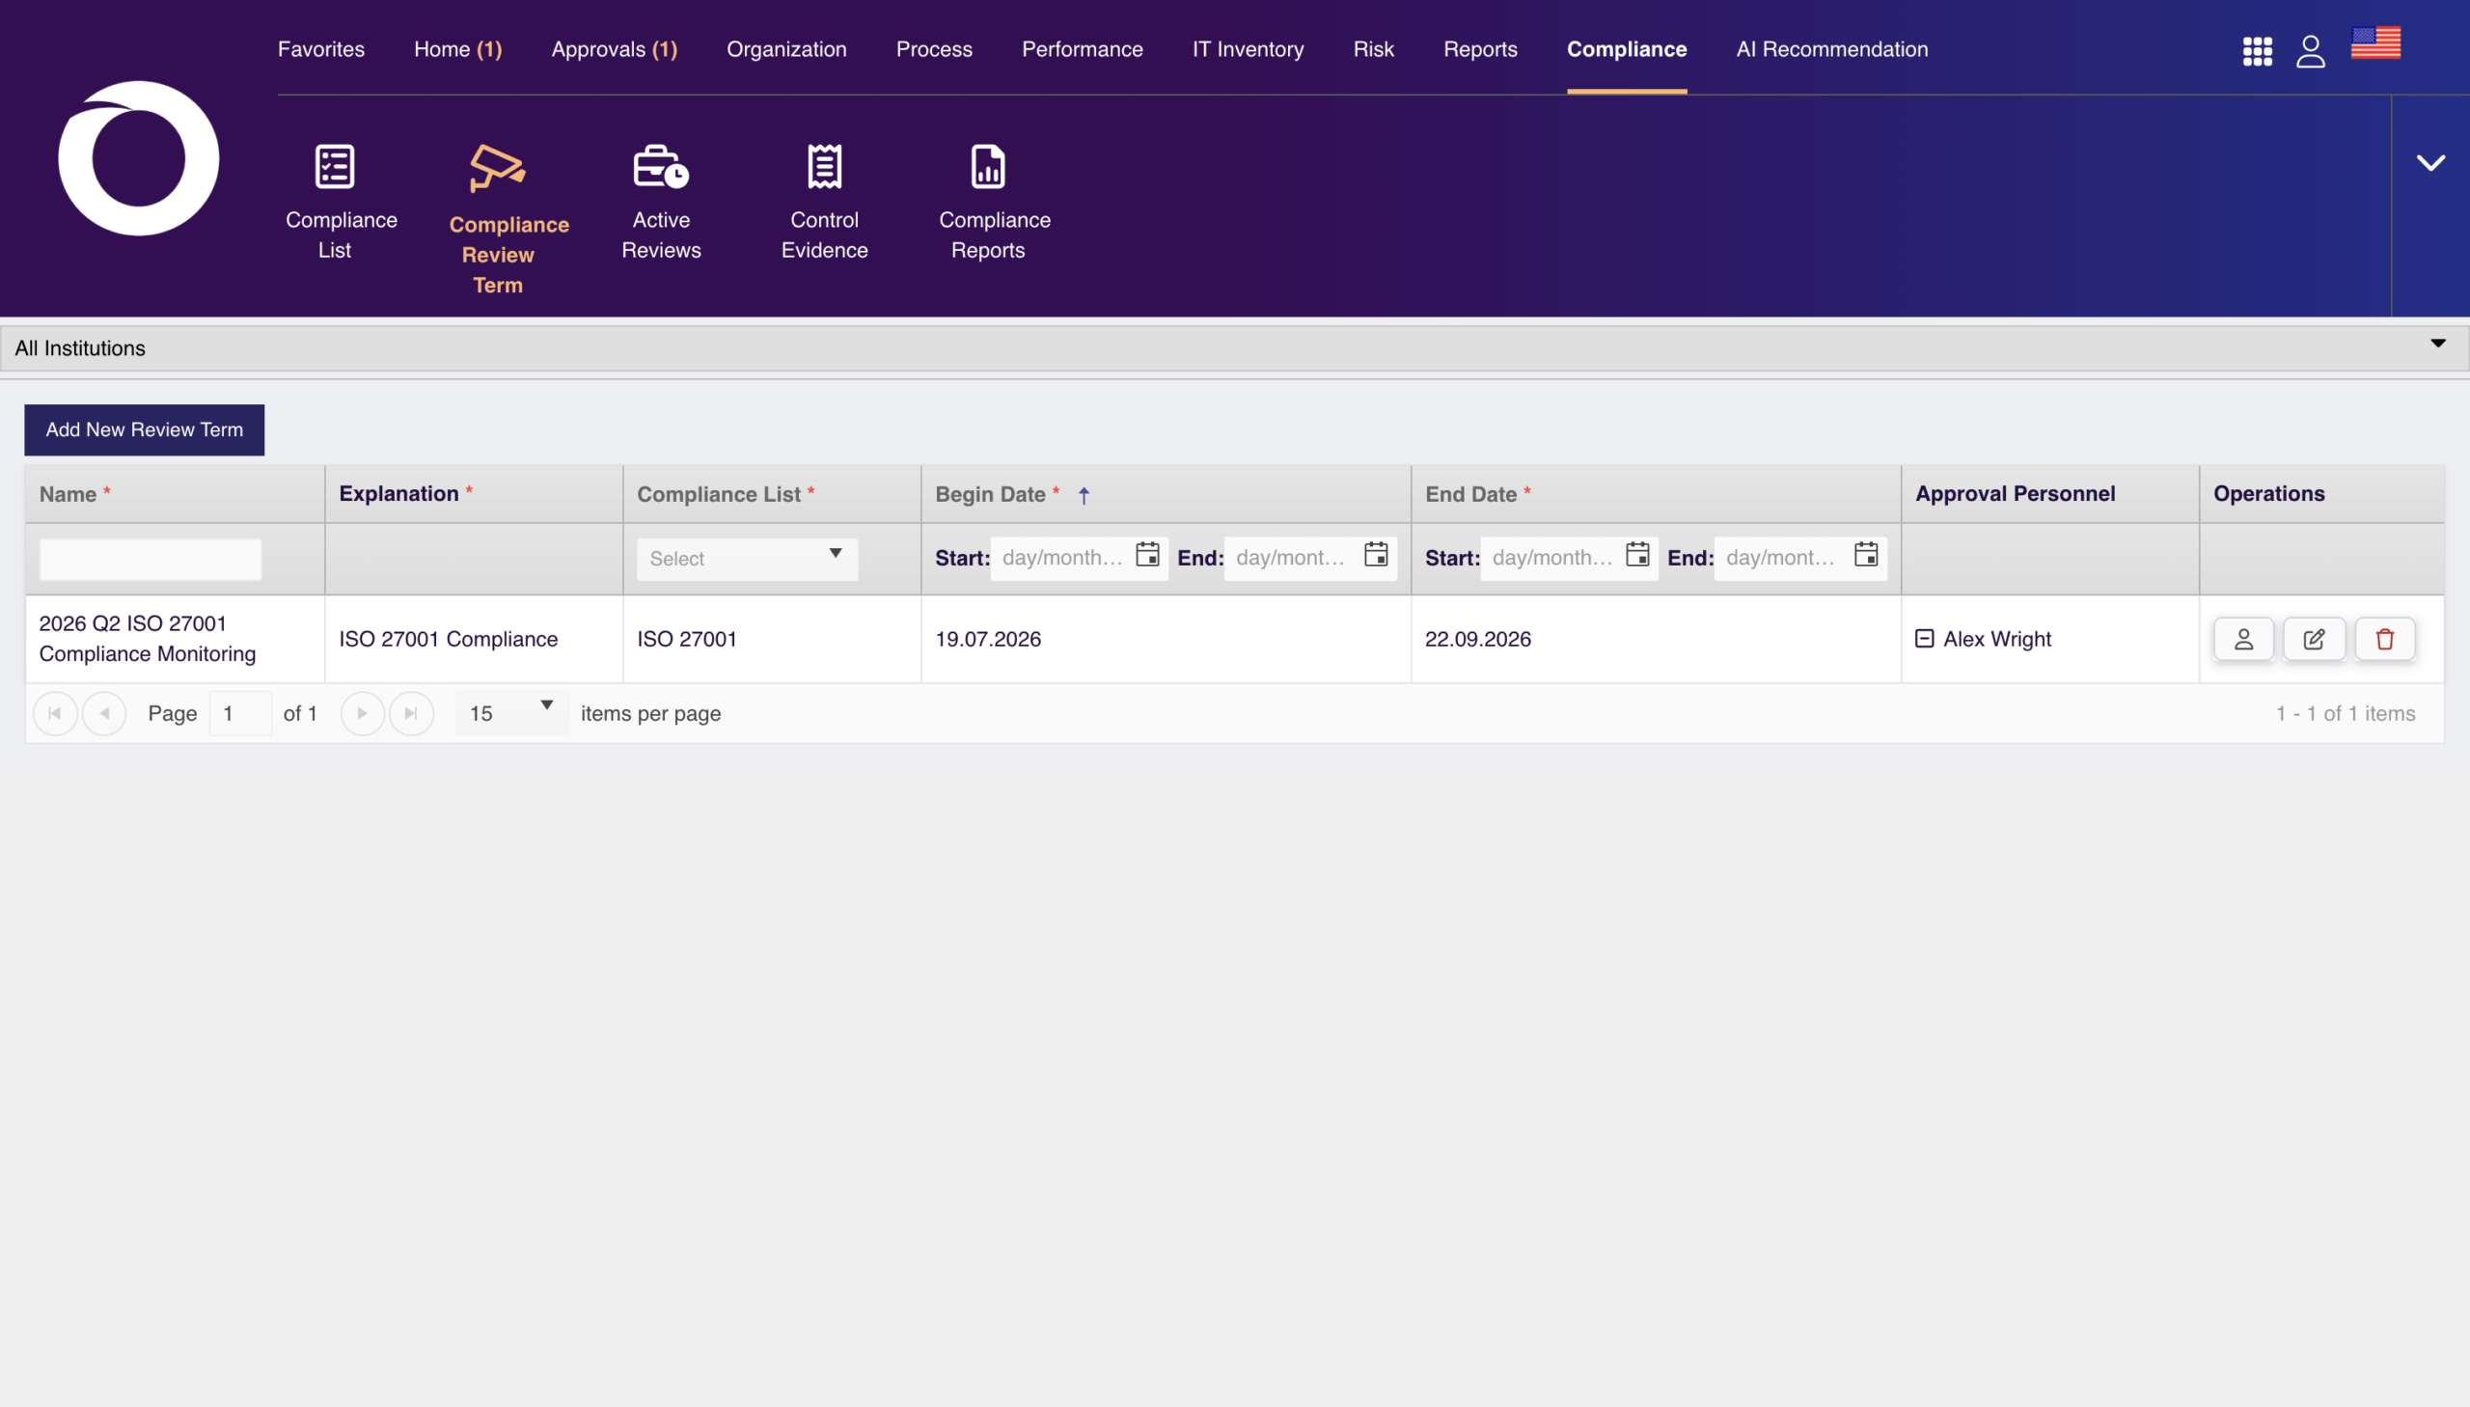Go to last page of grid
The image size is (2470, 1407).
(x=411, y=713)
